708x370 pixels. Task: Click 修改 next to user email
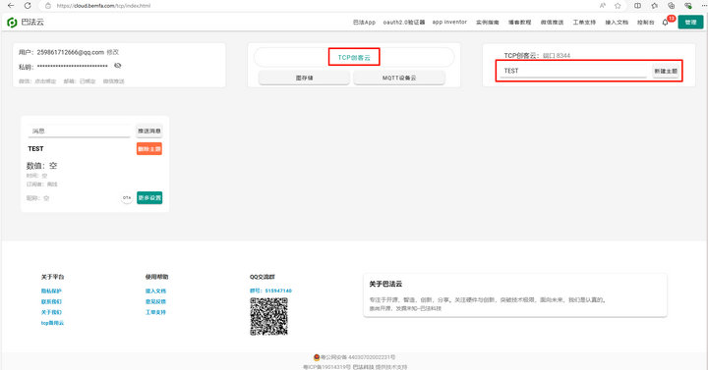[x=112, y=52]
